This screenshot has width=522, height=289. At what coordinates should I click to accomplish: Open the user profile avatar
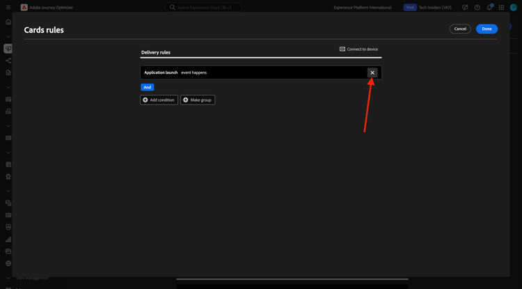pos(513,8)
